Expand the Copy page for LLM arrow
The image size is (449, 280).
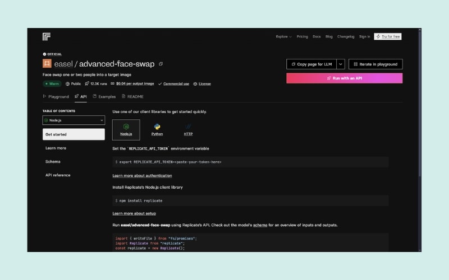click(x=341, y=64)
